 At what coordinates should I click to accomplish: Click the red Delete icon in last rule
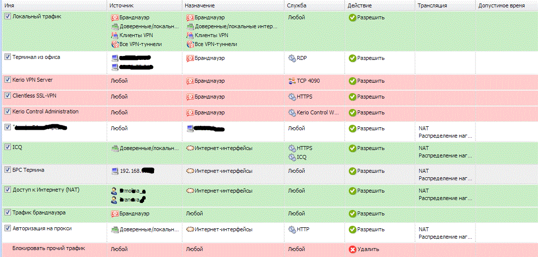click(x=352, y=249)
